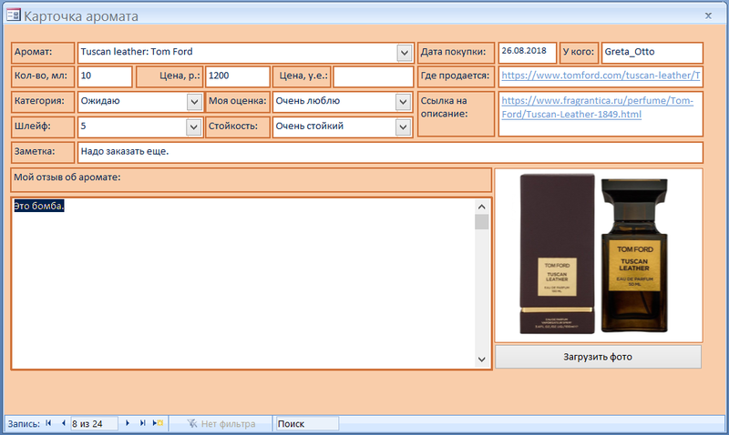
Task: Open the 'Аромат' dropdown list
Action: pyautogui.click(x=404, y=53)
